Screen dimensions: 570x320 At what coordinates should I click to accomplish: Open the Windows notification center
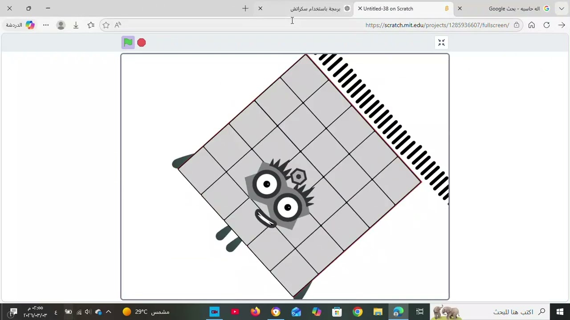click(x=13, y=312)
